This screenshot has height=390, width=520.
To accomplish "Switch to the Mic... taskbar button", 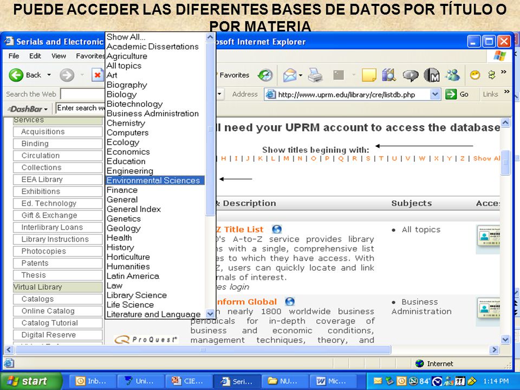I will [333, 381].
